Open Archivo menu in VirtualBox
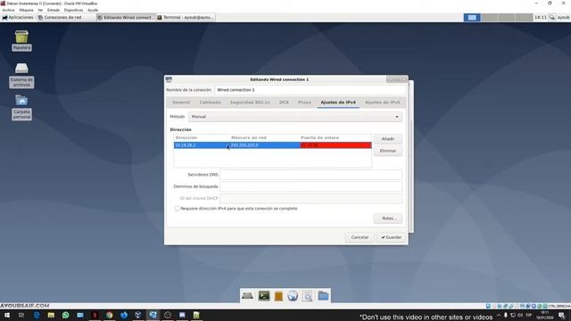 click(x=8, y=10)
